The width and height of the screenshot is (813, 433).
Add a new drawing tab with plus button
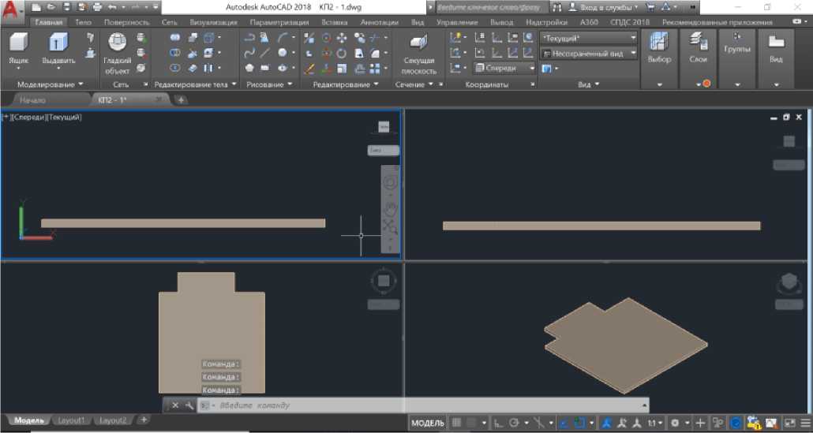(x=181, y=100)
